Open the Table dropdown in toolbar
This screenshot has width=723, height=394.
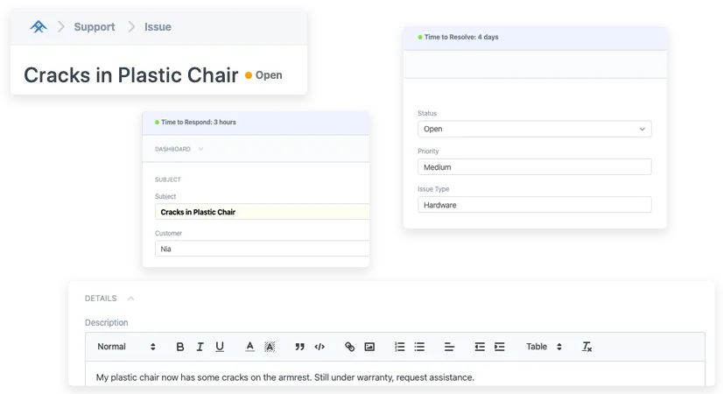(x=543, y=347)
